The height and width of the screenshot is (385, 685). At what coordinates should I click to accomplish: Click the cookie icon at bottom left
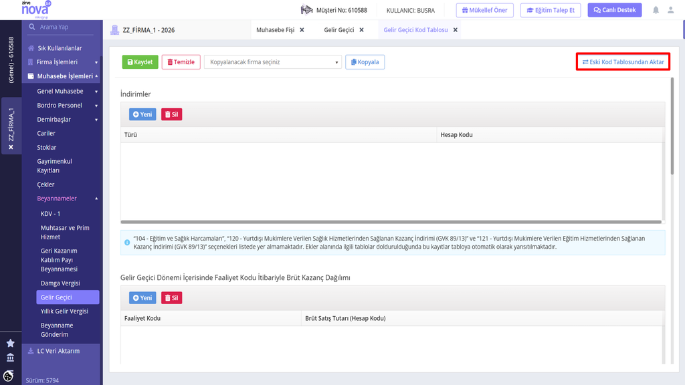click(9, 376)
